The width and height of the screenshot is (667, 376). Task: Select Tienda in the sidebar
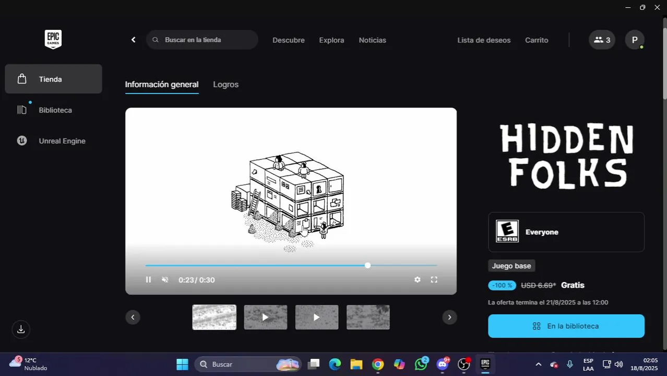click(x=53, y=79)
